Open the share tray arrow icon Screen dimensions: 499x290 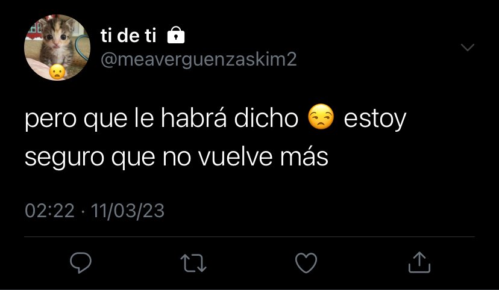tap(419, 262)
